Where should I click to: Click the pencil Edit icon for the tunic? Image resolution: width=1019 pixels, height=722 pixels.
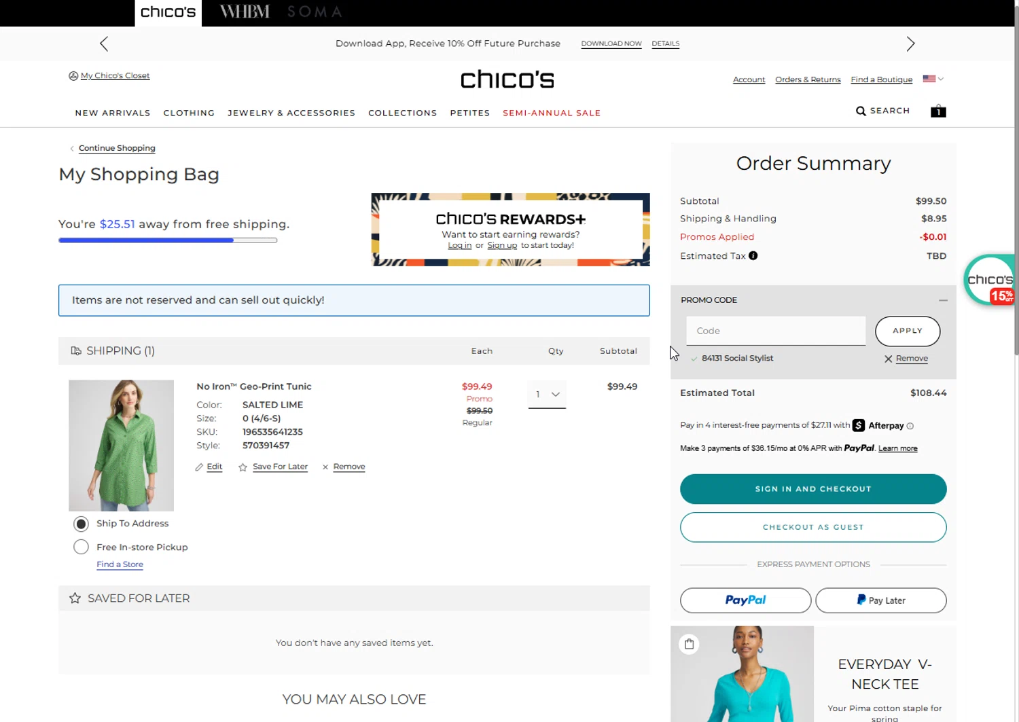(199, 467)
